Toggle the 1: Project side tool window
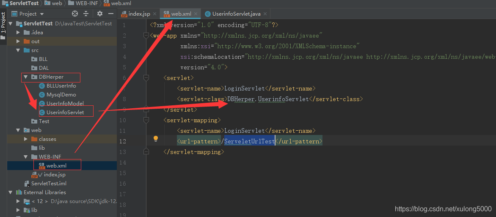Screen dimensions: 496x217 (x=3, y=25)
